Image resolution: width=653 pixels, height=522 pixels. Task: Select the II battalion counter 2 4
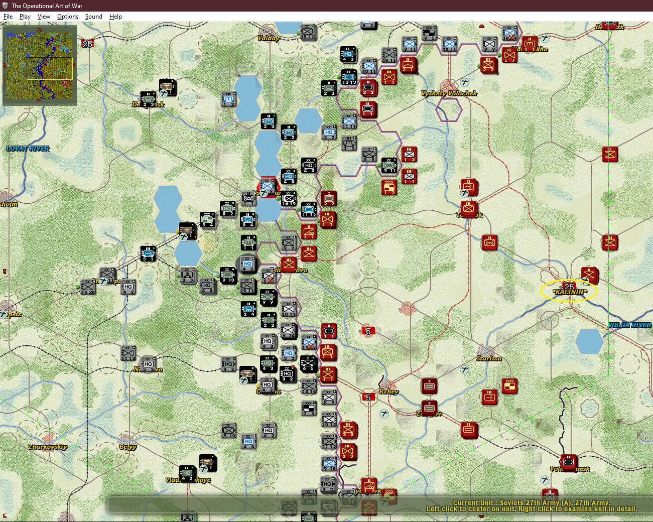[x=248, y=309]
